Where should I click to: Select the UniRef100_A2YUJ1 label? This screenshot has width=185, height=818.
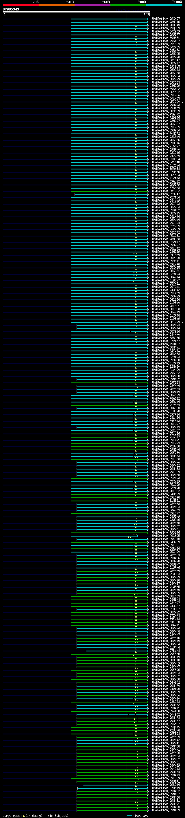tap(166, 351)
